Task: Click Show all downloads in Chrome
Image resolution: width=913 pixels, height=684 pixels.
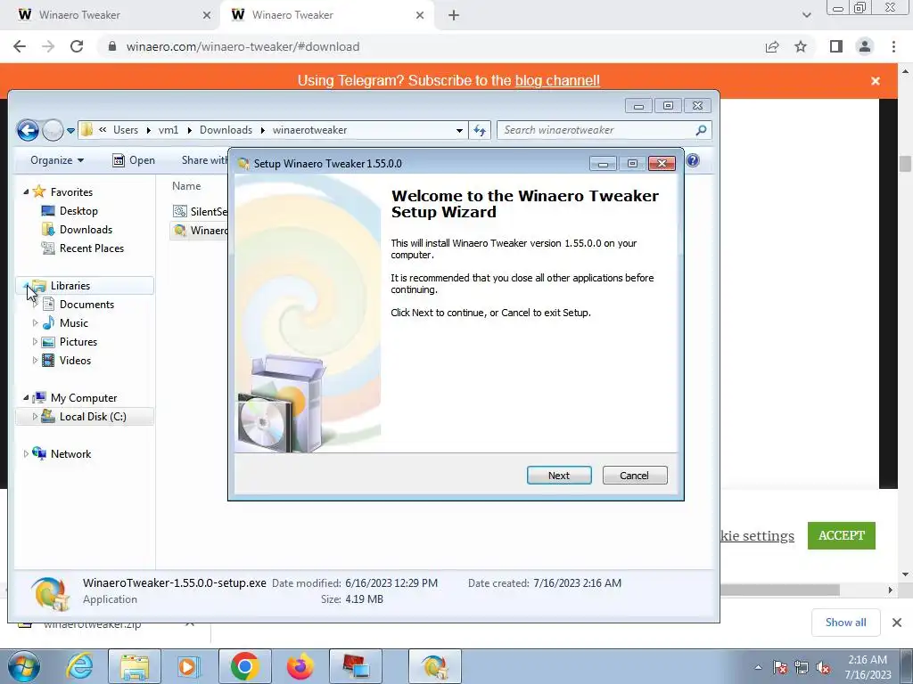Action: pyautogui.click(x=845, y=623)
